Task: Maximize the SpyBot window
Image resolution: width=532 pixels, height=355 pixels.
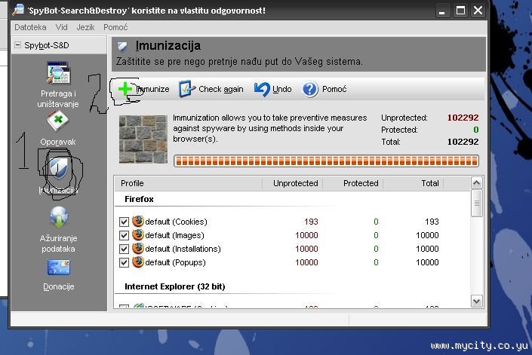Action: pyautogui.click(x=460, y=11)
